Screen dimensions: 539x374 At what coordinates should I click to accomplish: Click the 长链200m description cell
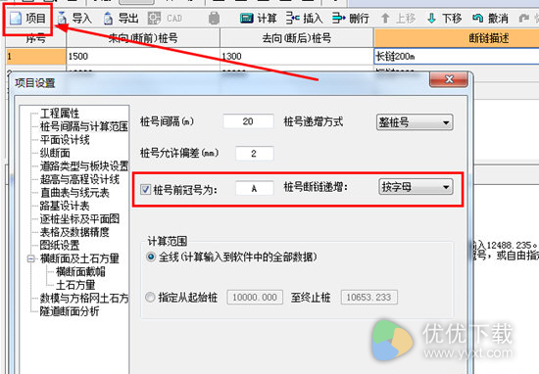(456, 57)
